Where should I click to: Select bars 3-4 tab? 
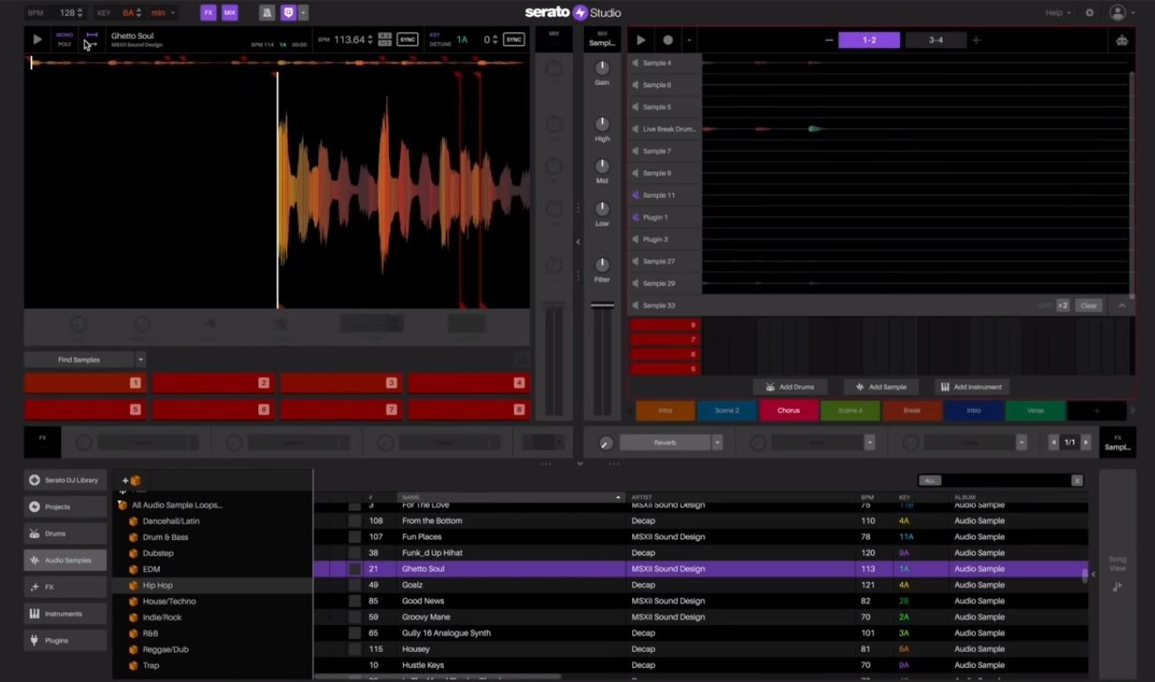click(936, 40)
